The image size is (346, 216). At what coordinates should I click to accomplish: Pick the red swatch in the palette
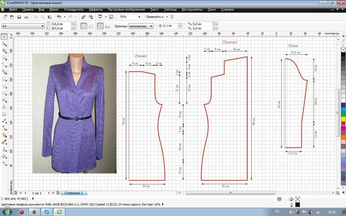[x=343, y=123]
